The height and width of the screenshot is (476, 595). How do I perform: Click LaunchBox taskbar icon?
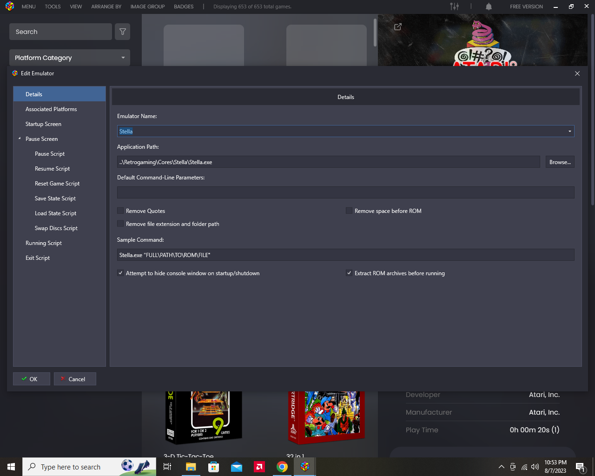click(305, 467)
